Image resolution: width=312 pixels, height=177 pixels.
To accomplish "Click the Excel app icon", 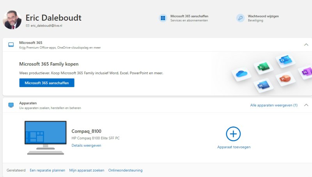I will [264, 68].
